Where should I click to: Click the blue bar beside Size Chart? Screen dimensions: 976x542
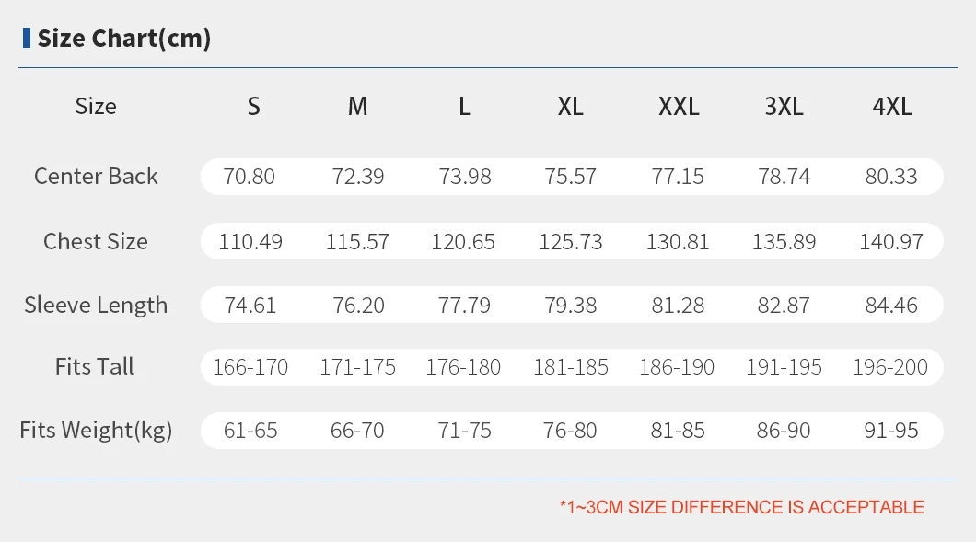(27, 38)
